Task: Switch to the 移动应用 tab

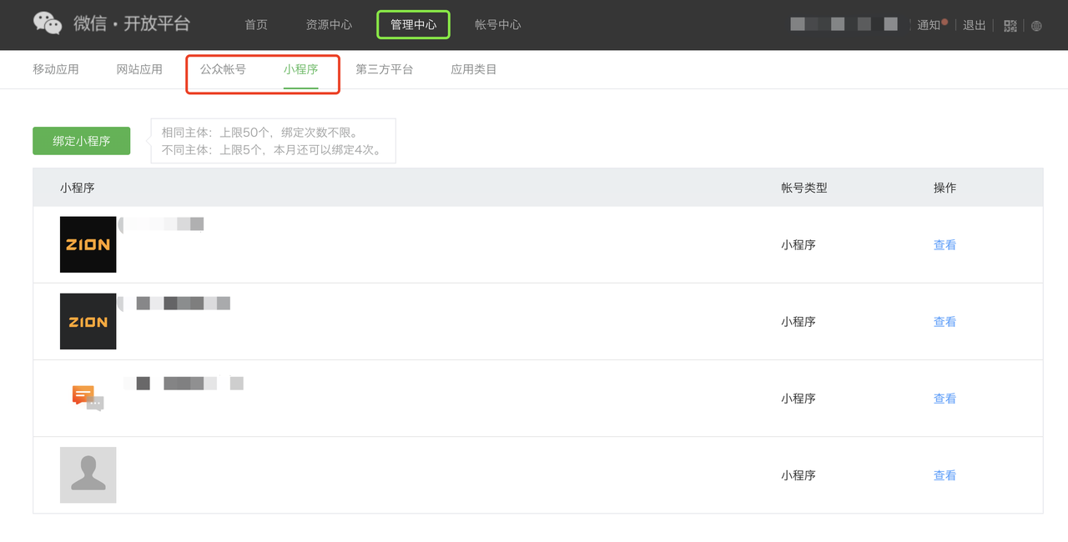Action: tap(56, 69)
